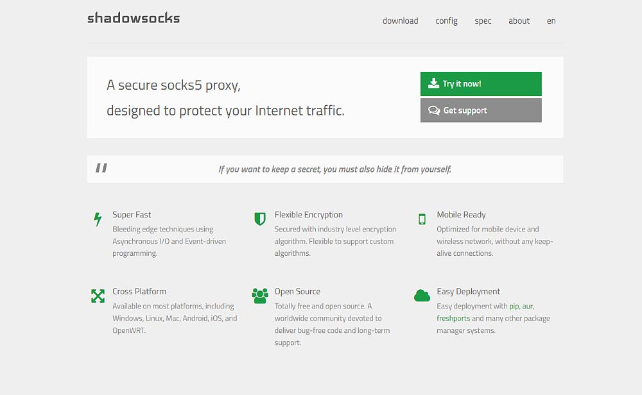Click the chat bubbles Get support icon
Image resolution: width=642 pixels, height=395 pixels.
(x=434, y=110)
